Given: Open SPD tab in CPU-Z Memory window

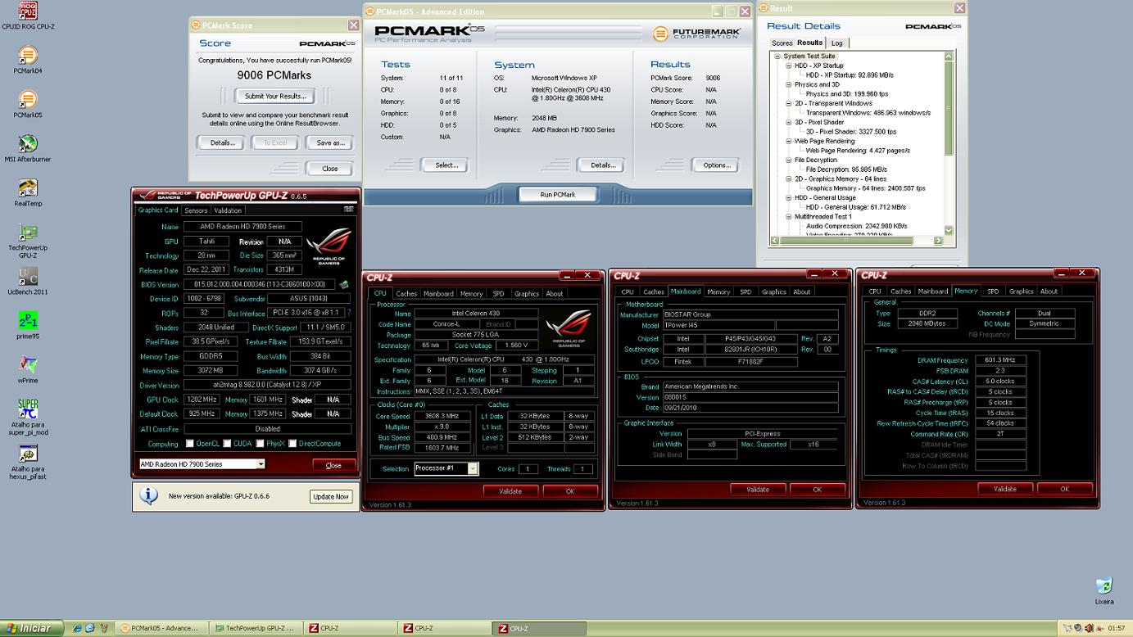Looking at the screenshot, I should click(993, 291).
